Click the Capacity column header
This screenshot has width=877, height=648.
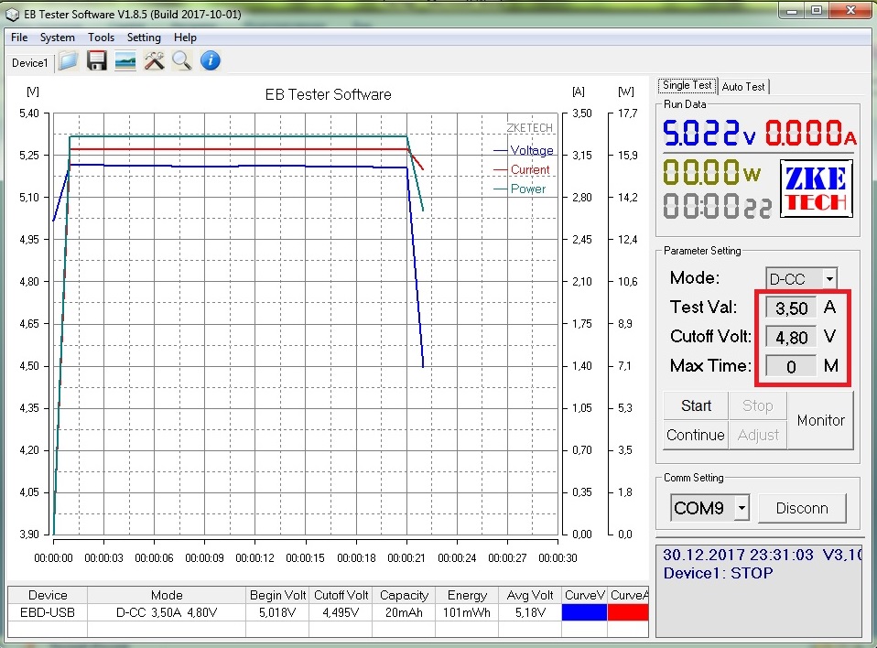click(x=404, y=595)
